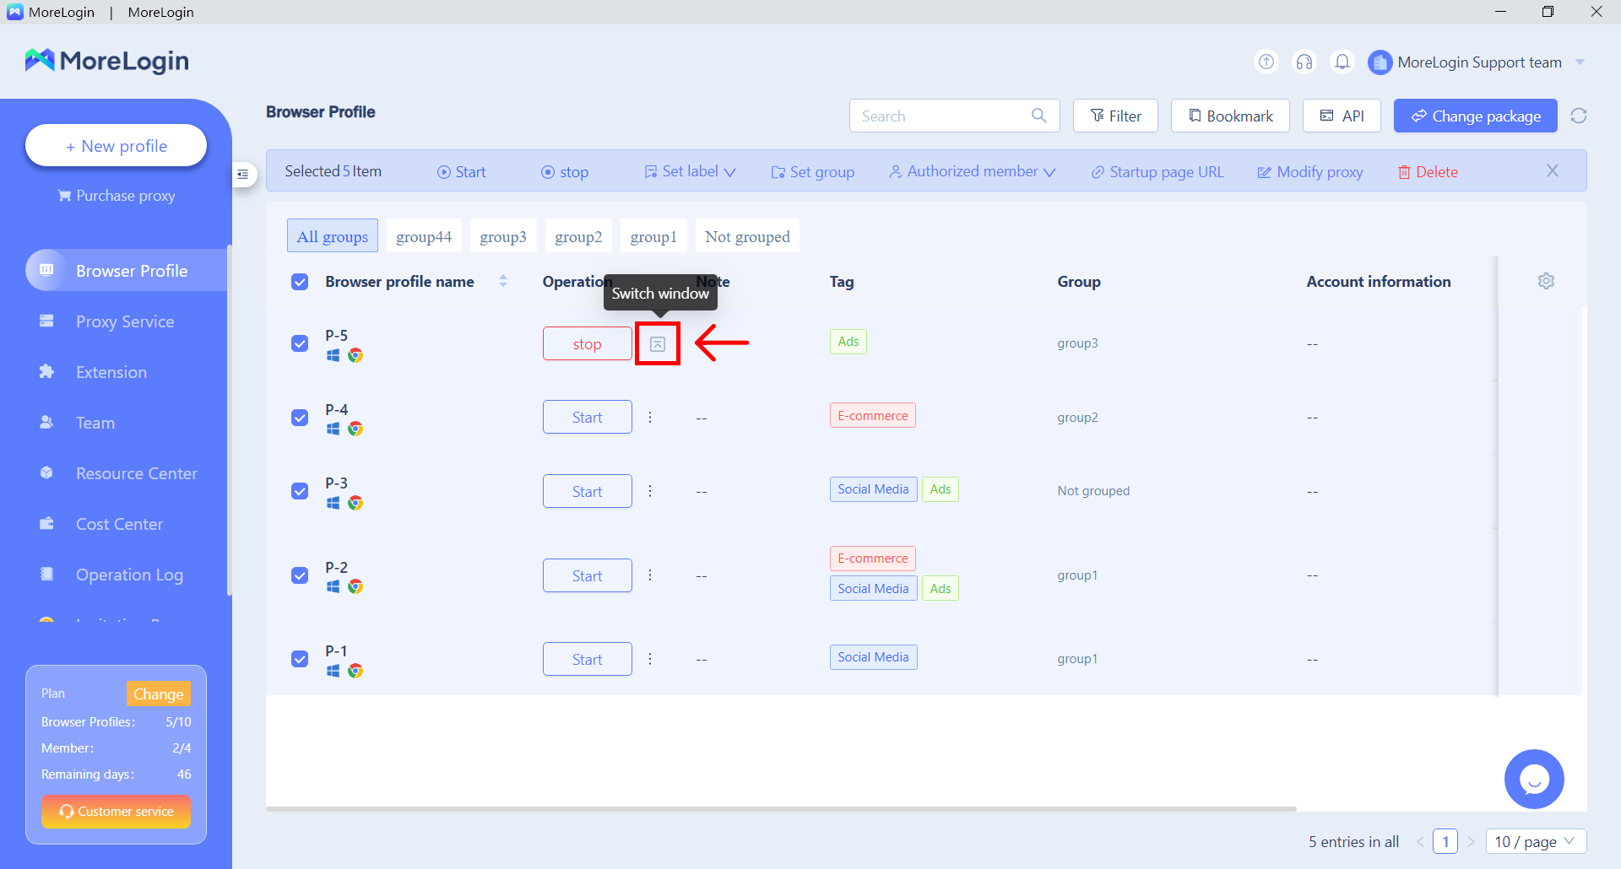Screen dimensions: 1621x869
Task: Click the red stop button for P-5
Action: point(587,344)
